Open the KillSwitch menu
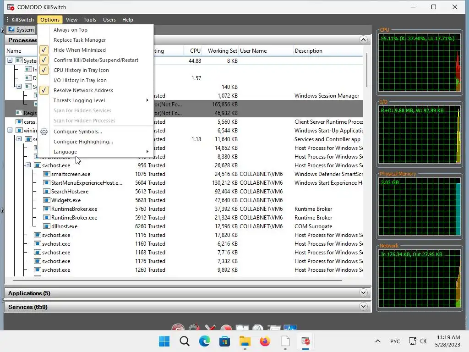The height and width of the screenshot is (352, 469). (x=22, y=20)
